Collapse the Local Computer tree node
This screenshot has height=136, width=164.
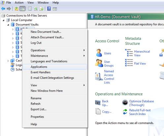4,20
